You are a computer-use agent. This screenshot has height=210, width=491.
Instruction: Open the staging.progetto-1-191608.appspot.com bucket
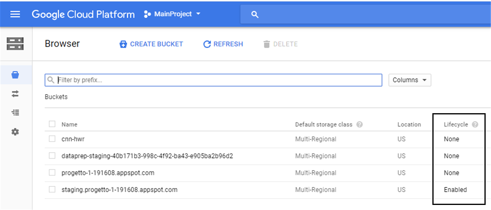tap(119, 190)
